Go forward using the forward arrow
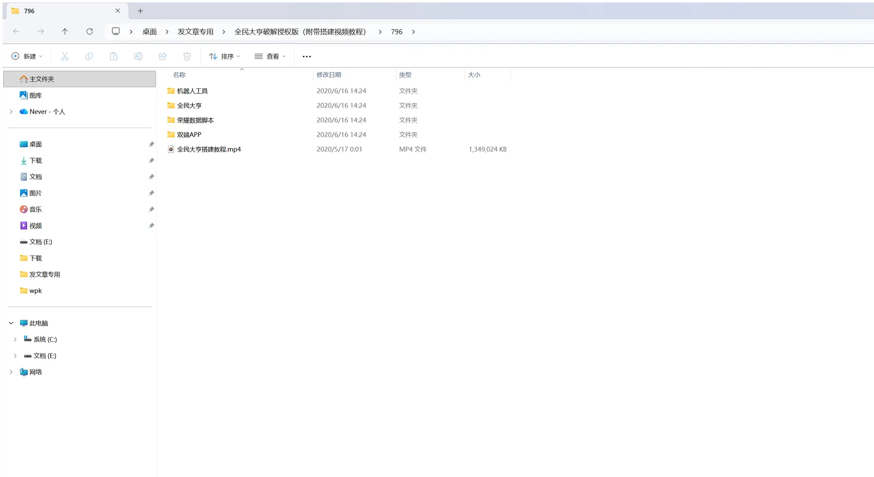Screen dimensions: 874x477 pos(41,31)
